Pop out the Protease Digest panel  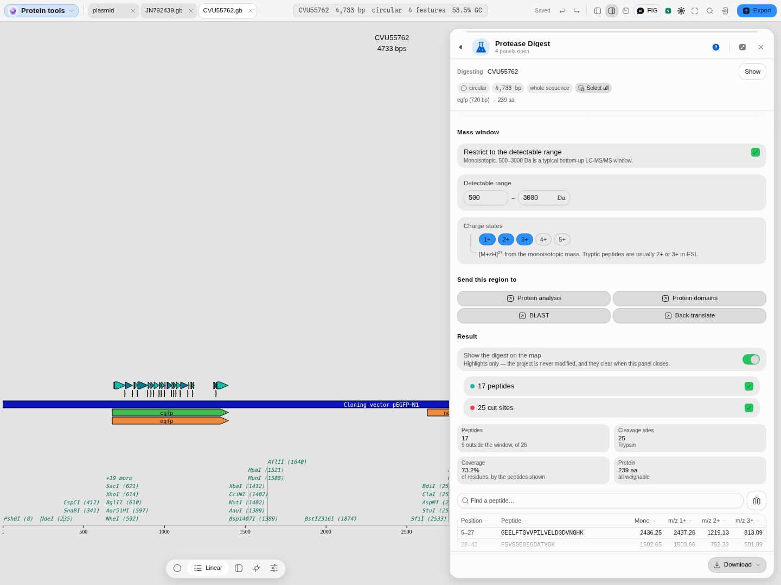coord(742,47)
